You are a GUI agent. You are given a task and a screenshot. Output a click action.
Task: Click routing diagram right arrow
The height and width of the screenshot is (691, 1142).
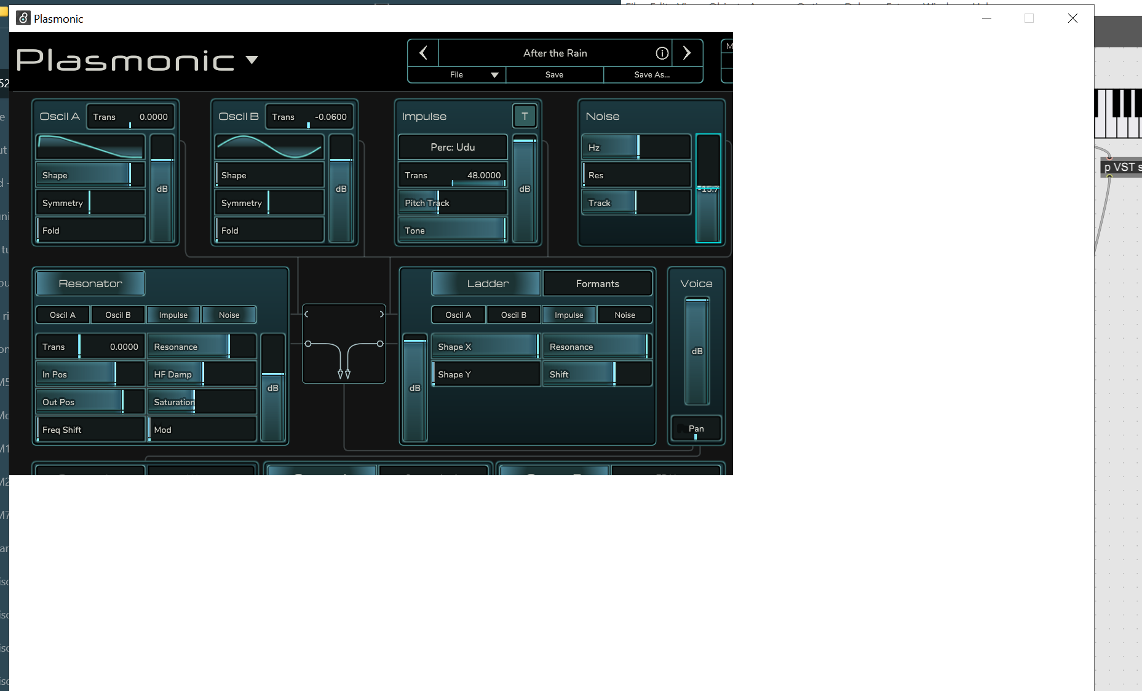click(x=381, y=314)
